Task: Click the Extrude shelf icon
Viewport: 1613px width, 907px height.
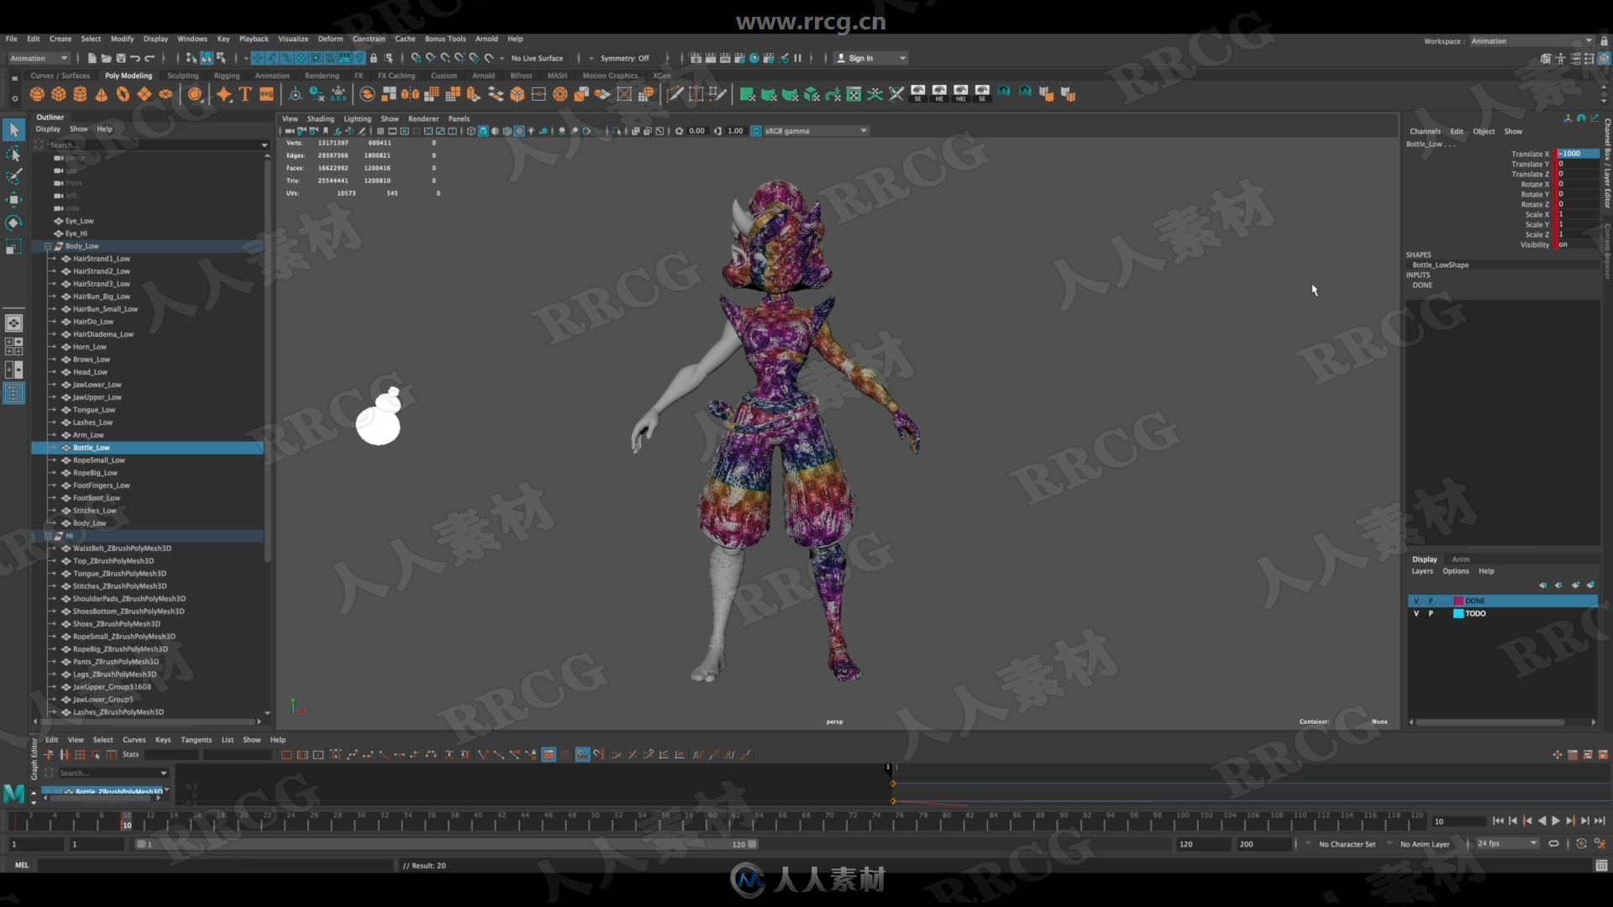Action: [x=474, y=94]
